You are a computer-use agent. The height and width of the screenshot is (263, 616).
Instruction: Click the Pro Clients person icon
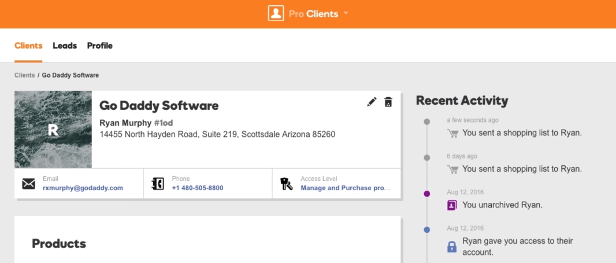pyautogui.click(x=276, y=13)
